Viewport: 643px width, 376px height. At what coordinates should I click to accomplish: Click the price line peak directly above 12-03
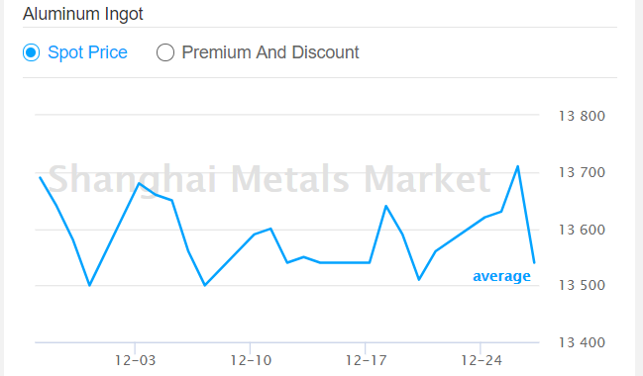(139, 183)
